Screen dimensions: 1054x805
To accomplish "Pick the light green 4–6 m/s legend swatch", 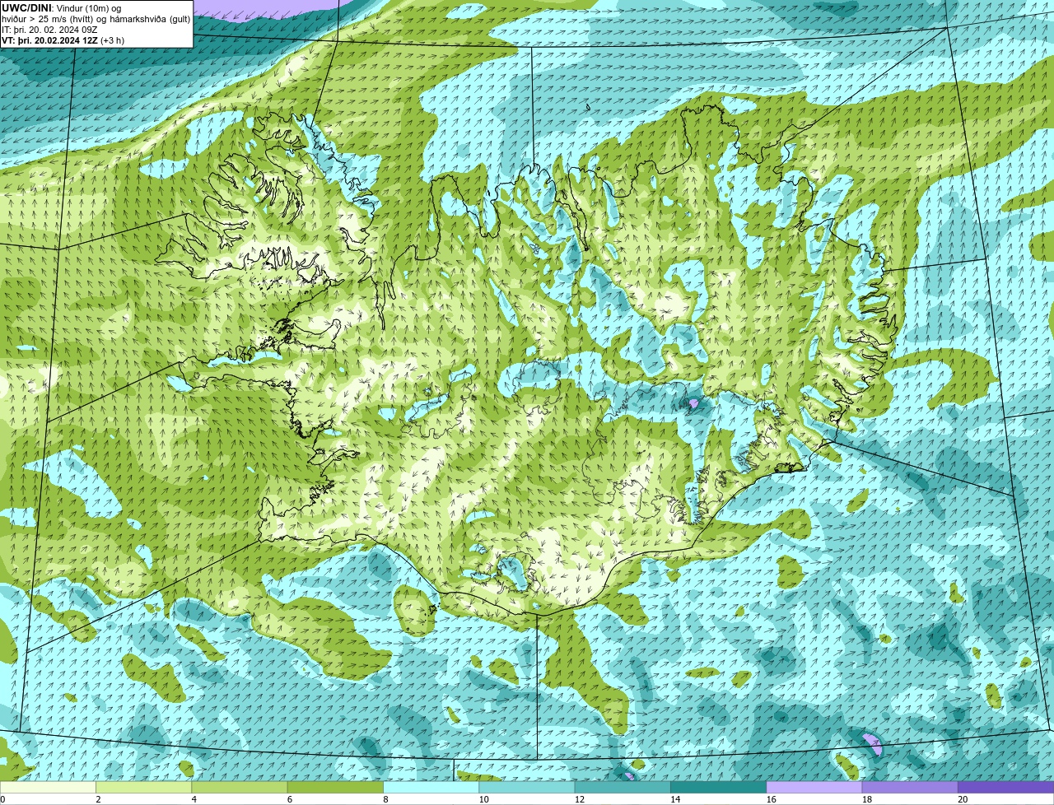I will coord(240,787).
